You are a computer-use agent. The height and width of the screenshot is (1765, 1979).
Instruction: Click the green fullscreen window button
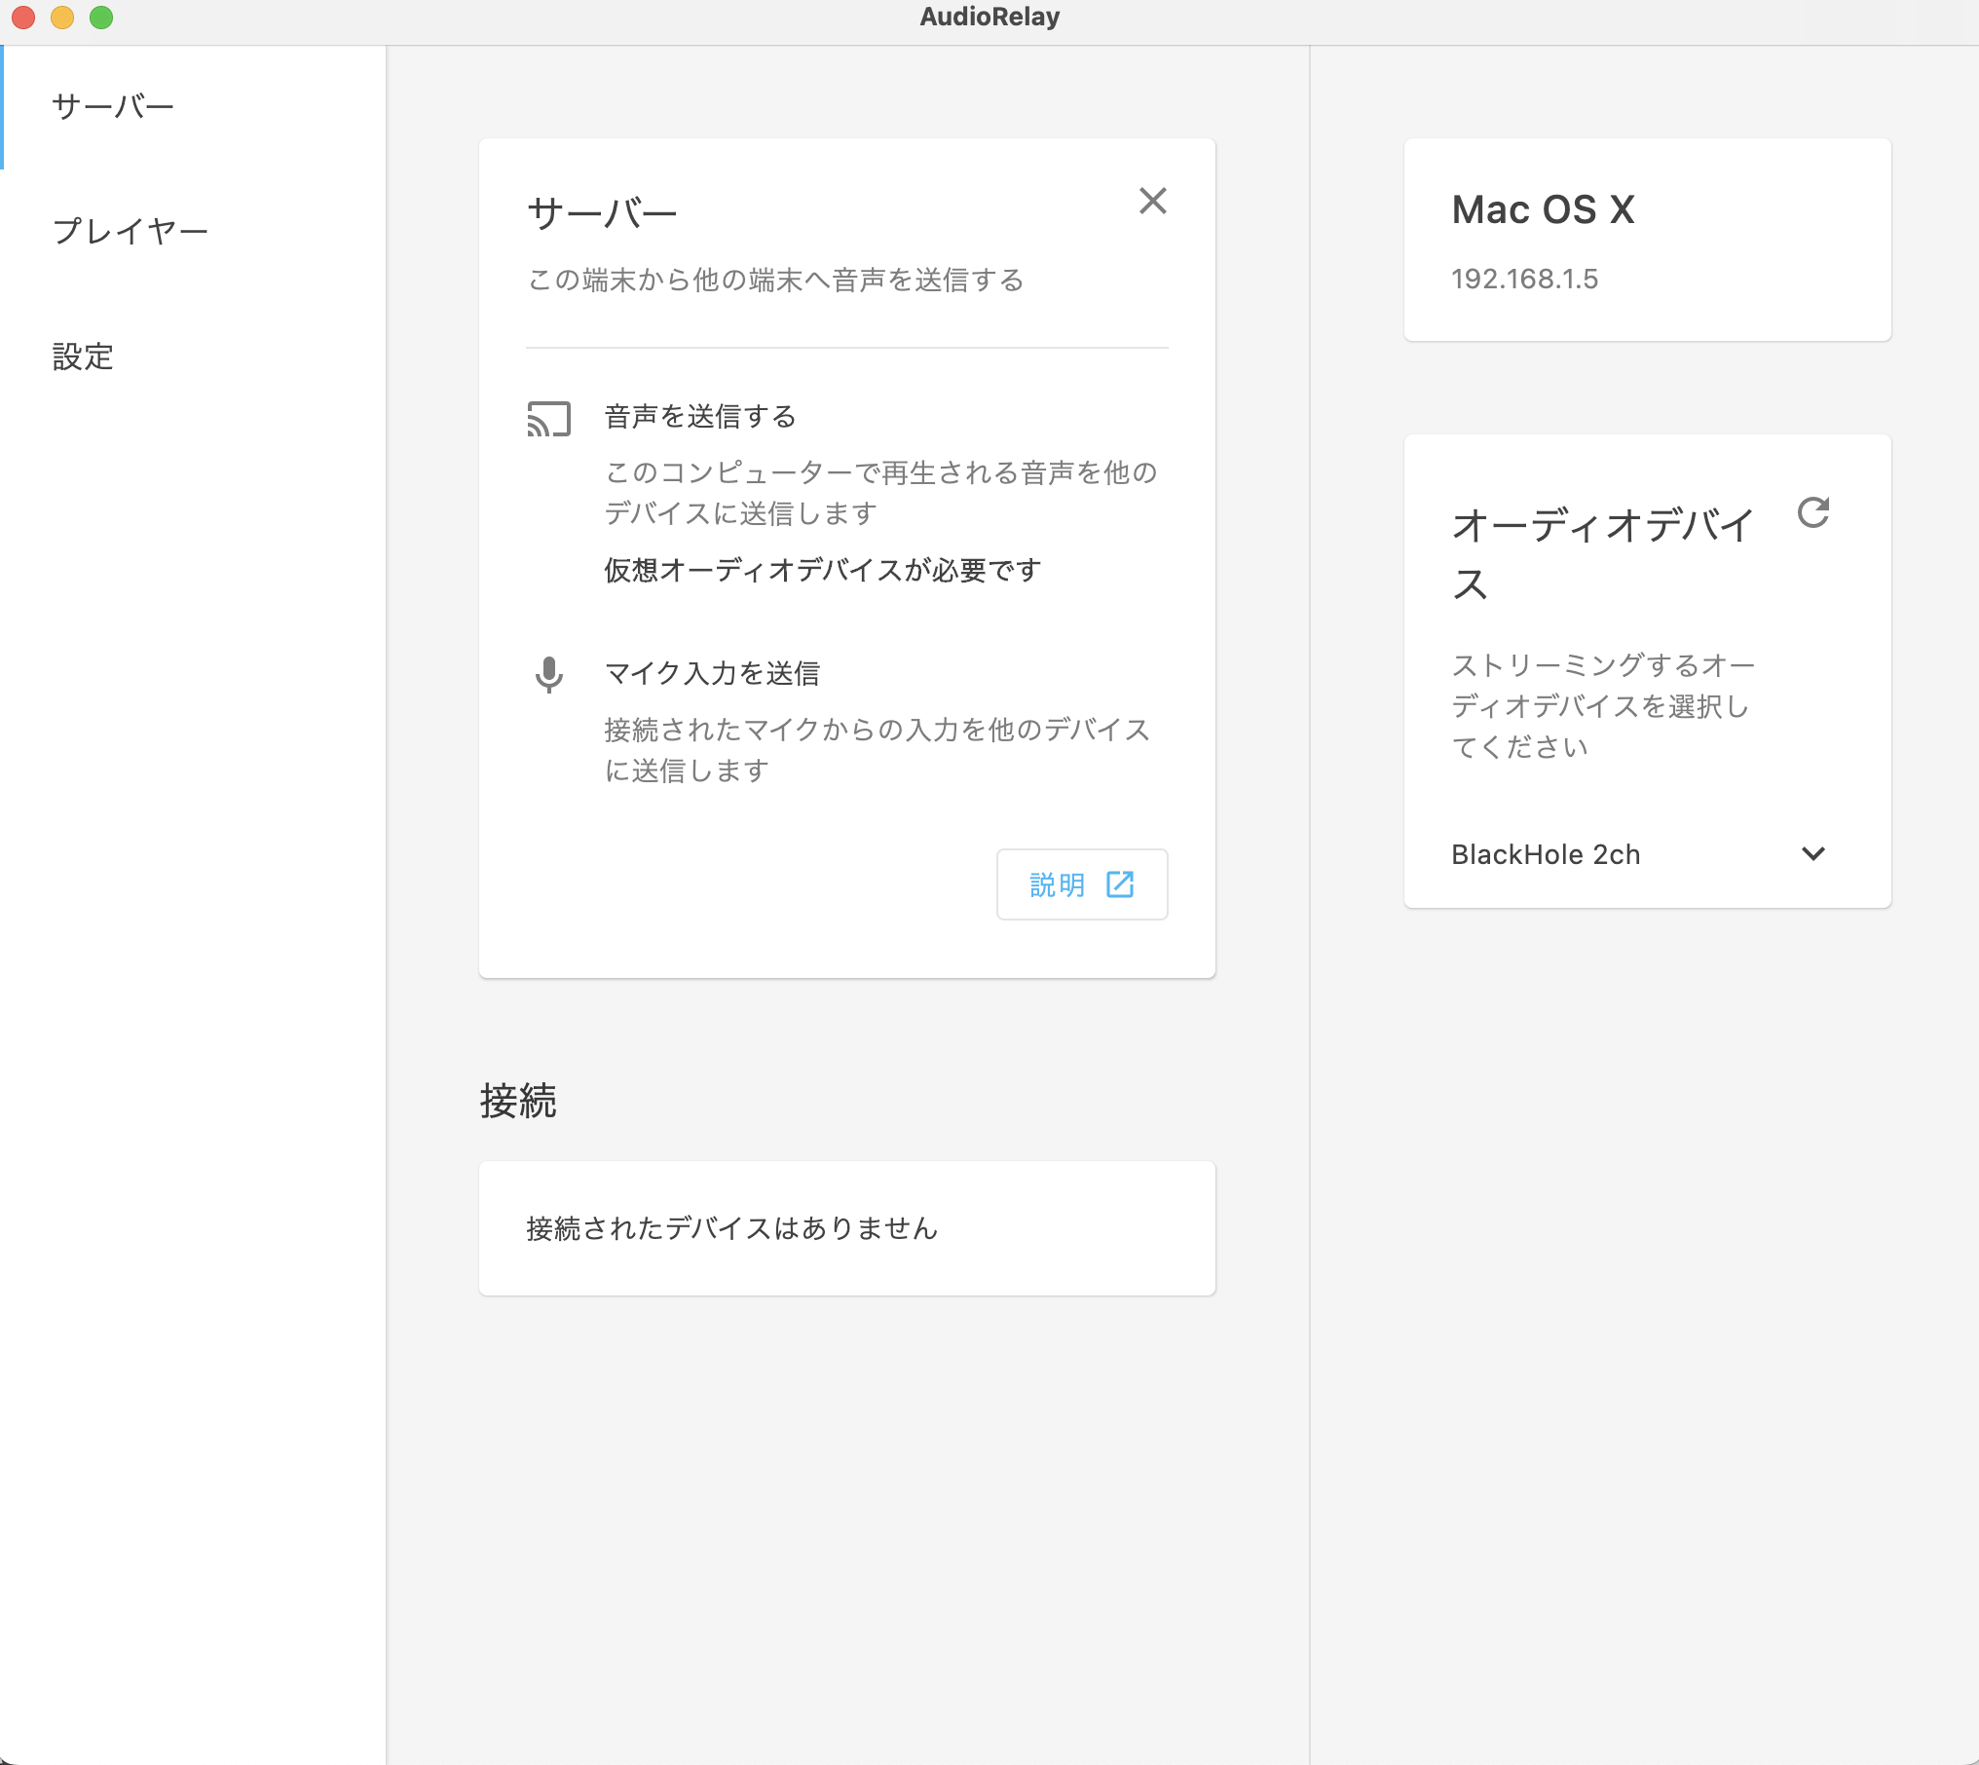tap(101, 18)
